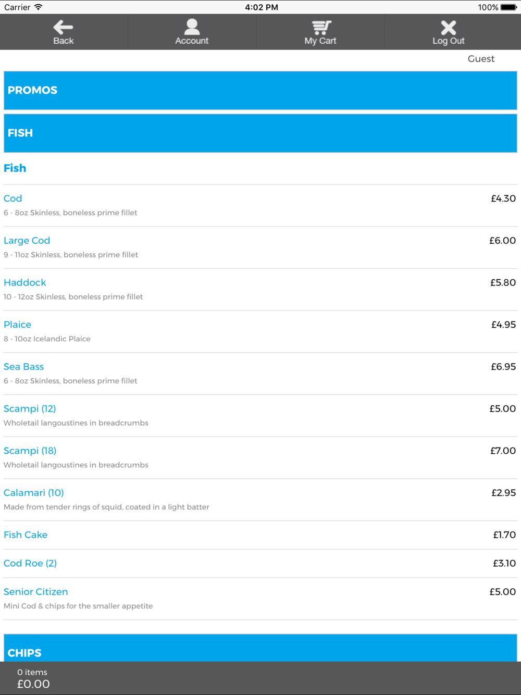Choose the Haddock item
The image size is (521, 695).
[x=260, y=290]
